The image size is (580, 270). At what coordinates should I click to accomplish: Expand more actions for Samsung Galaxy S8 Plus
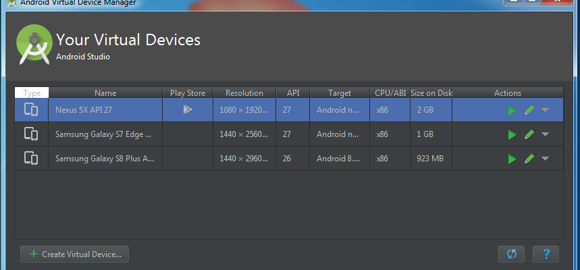click(545, 159)
